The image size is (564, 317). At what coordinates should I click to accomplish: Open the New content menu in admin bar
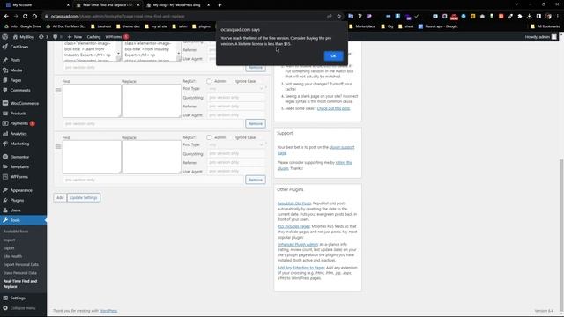[x=75, y=37]
